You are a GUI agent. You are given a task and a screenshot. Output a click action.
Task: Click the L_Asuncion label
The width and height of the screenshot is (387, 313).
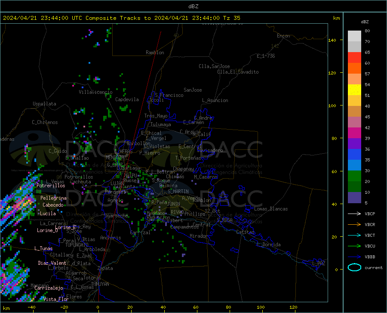pyautogui.click(x=215, y=100)
